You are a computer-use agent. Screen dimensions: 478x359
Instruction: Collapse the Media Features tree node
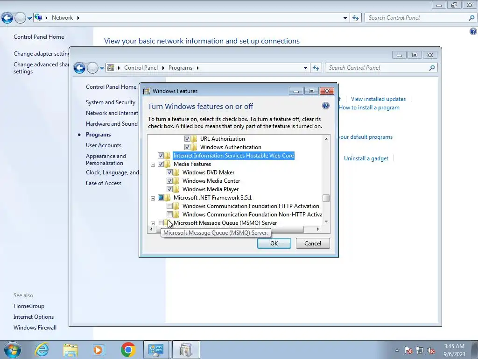point(153,165)
